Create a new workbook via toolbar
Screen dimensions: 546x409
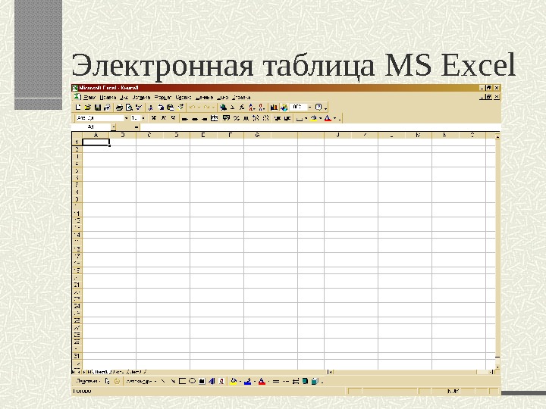(x=78, y=108)
